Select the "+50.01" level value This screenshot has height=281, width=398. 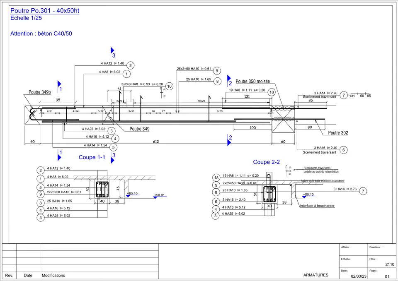pyautogui.click(x=159, y=195)
